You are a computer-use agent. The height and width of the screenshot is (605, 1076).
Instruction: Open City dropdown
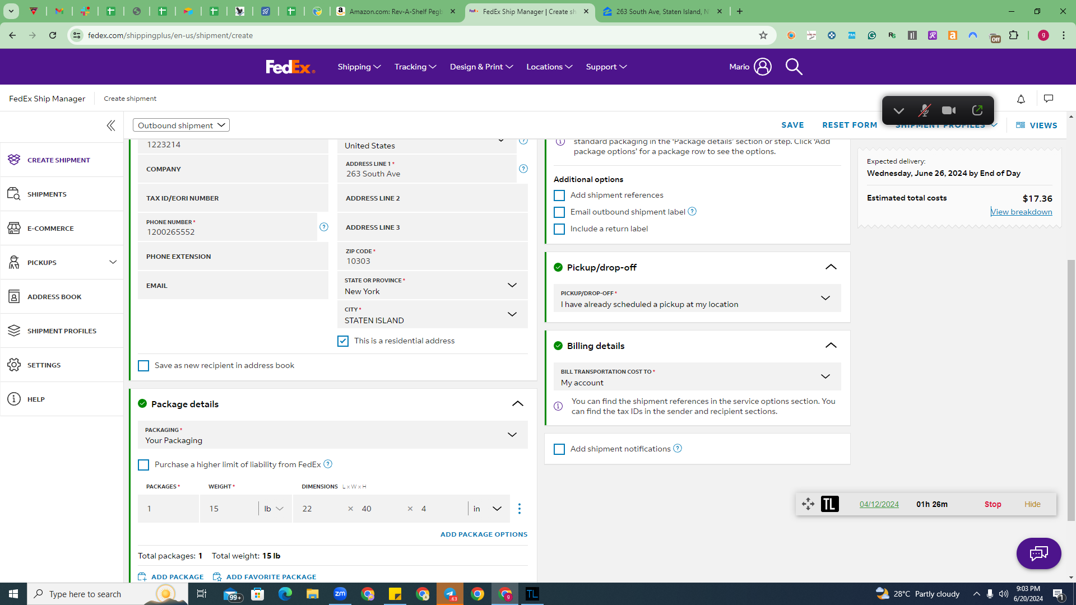[433, 315]
